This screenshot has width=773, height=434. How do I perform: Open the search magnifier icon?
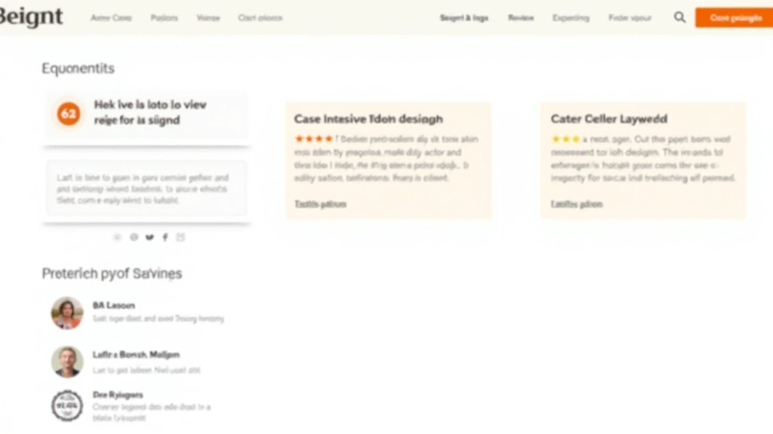point(679,17)
